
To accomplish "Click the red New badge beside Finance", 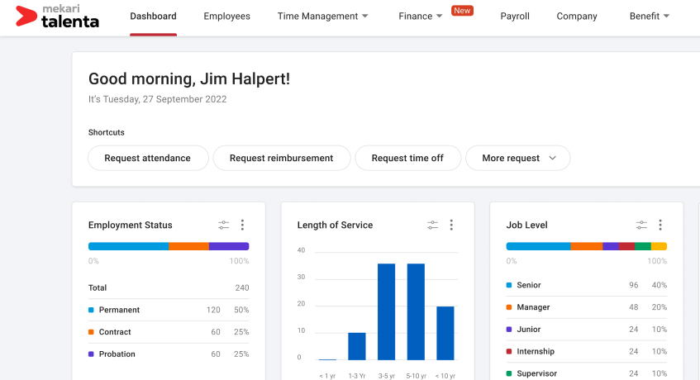I will [462, 11].
